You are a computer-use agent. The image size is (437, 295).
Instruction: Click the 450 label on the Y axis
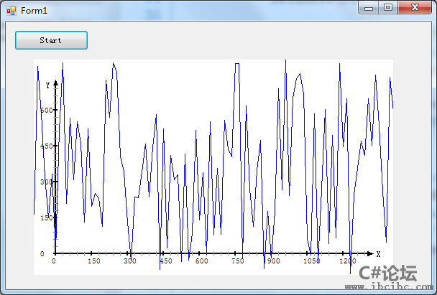pos(47,146)
